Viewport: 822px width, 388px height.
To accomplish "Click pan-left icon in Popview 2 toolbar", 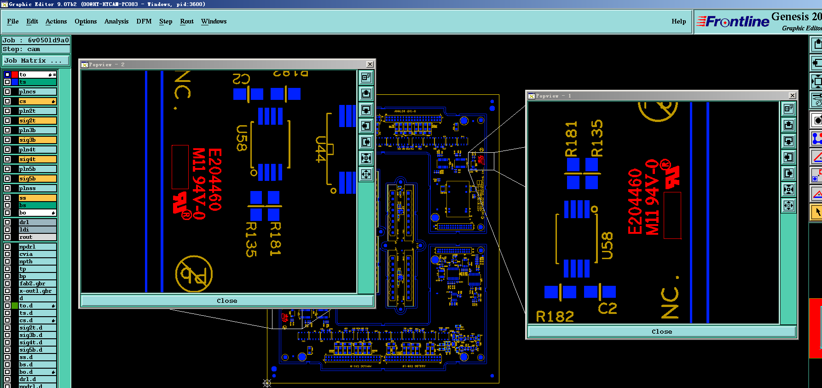I will coord(366,126).
